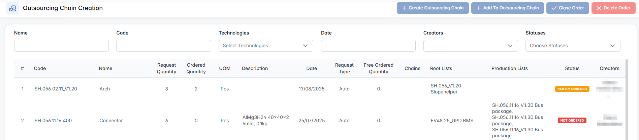
Task: Click checkmark icon on Close Order
Action: pos(554,8)
